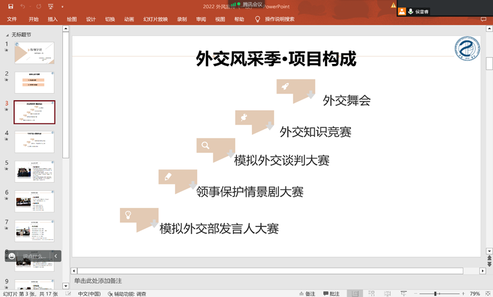Click the Redo icon in title bar
493x297 pixels.
39,7
